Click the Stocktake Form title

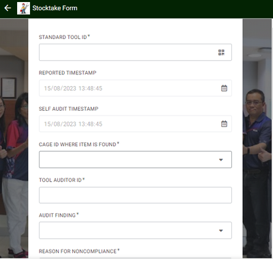coord(55,8)
